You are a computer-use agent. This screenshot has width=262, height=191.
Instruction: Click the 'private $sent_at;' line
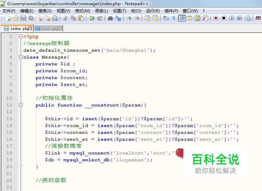61,85
